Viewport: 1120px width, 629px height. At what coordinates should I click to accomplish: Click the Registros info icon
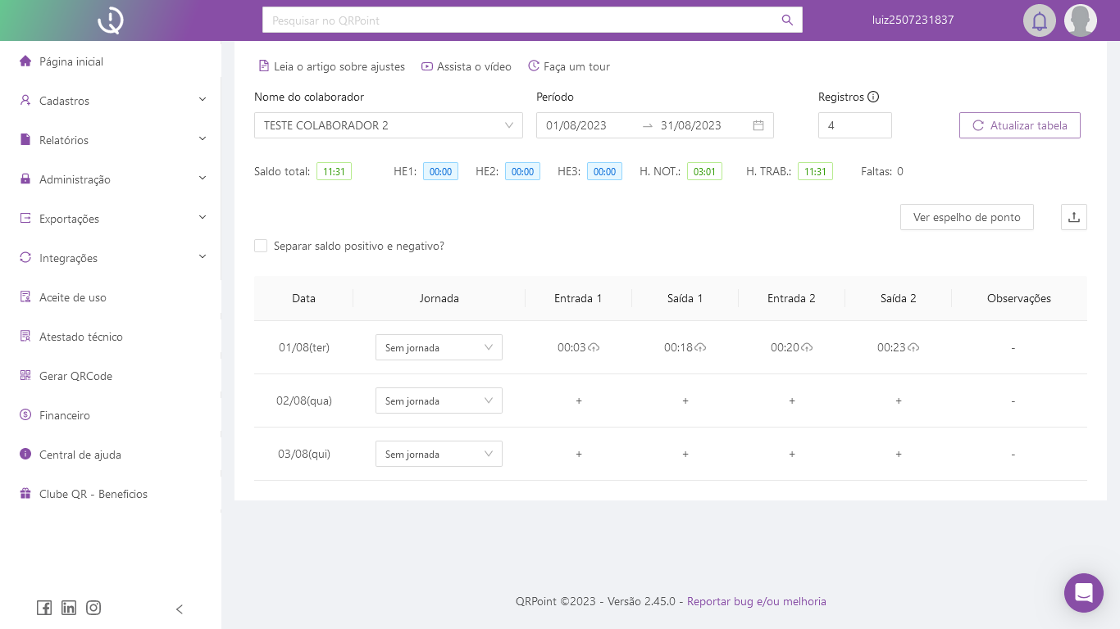click(x=873, y=97)
